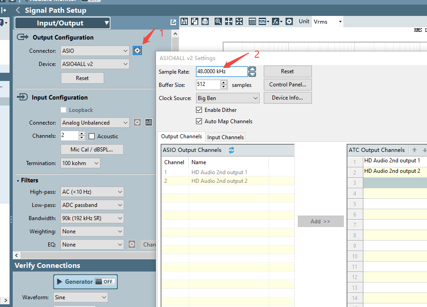Open graph settings gear in toolbar
Screen dimensions: 427x307
point(289,21)
